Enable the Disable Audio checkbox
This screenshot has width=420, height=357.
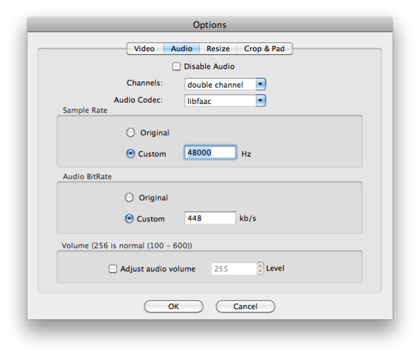(x=176, y=66)
